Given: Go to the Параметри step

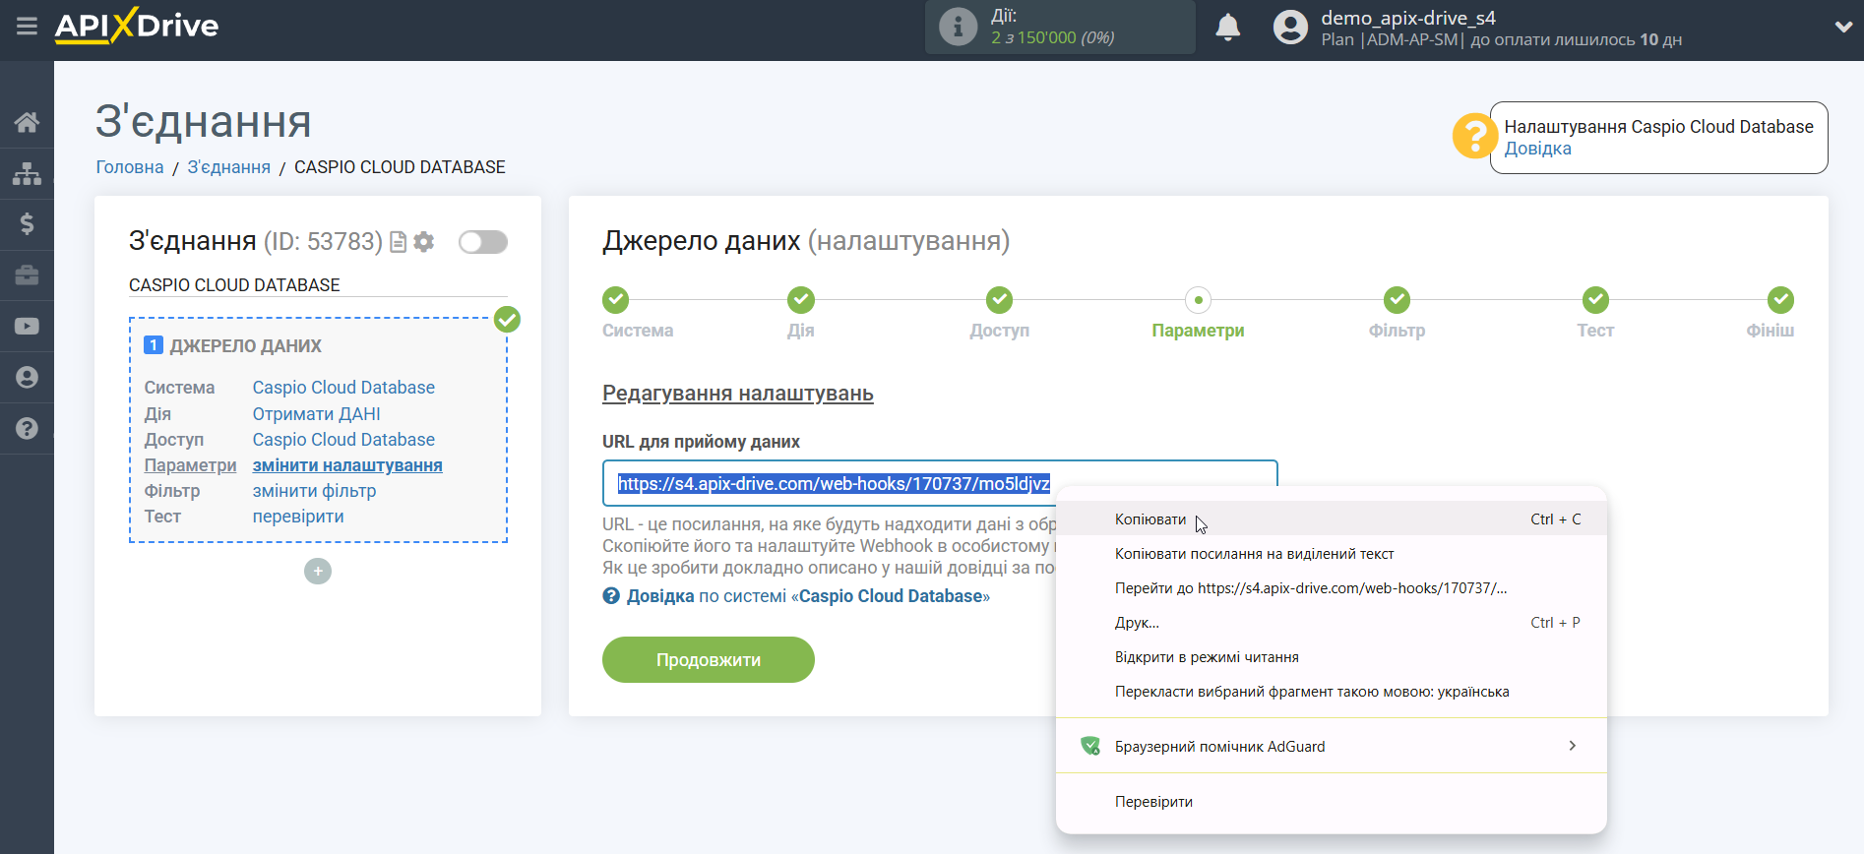Looking at the screenshot, I should click(x=1198, y=314).
